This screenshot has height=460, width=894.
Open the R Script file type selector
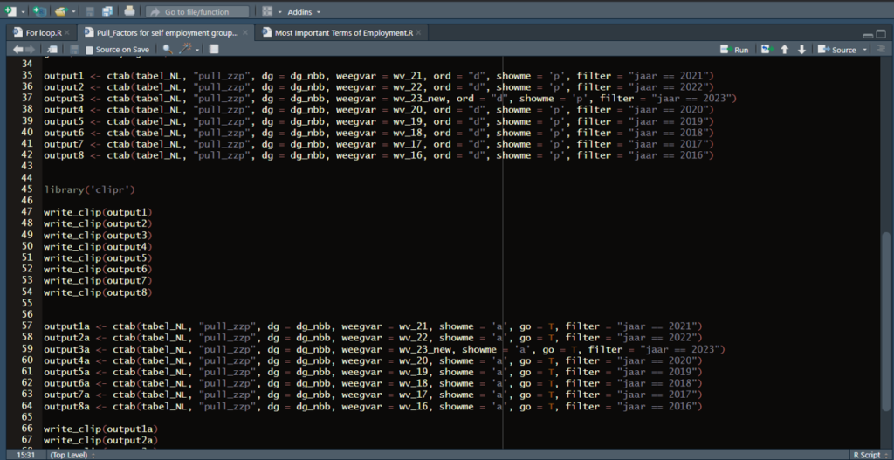pos(869,455)
